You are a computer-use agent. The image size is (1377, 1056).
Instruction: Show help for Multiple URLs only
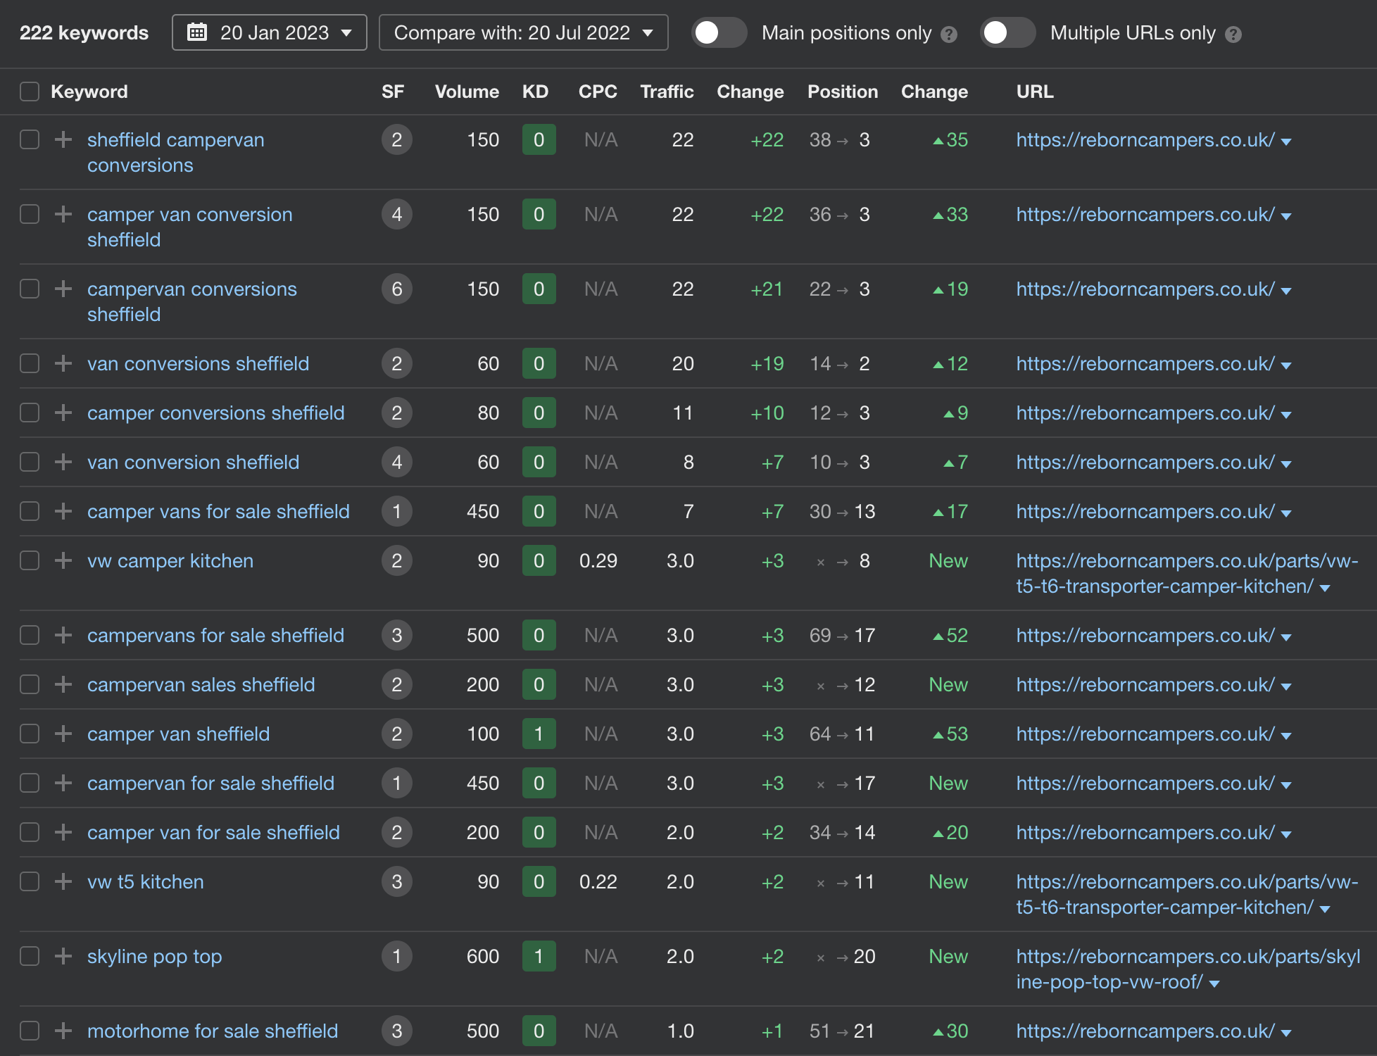[1233, 34]
